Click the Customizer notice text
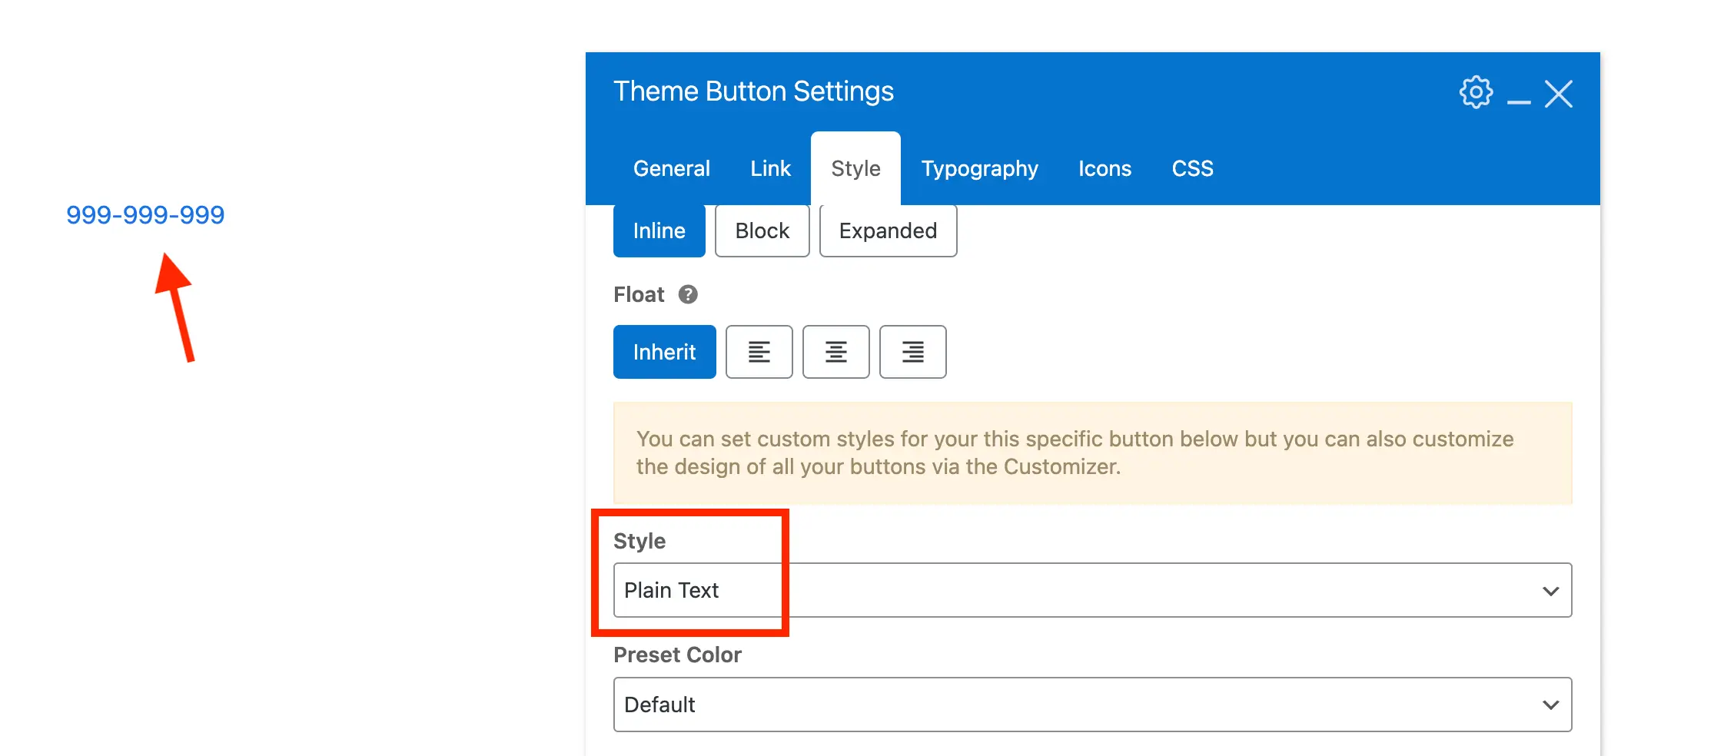 point(1075,453)
